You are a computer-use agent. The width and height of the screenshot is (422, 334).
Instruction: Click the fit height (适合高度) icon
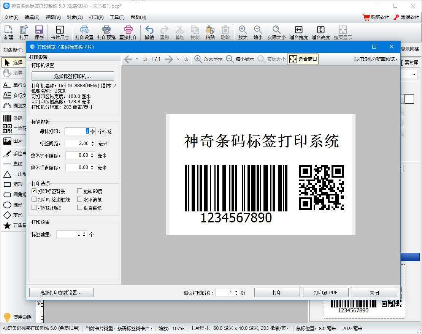(x=321, y=33)
